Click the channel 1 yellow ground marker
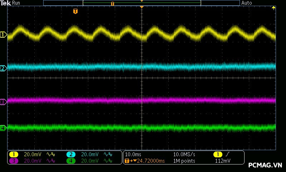This screenshot has width=286, height=172. point(4,35)
